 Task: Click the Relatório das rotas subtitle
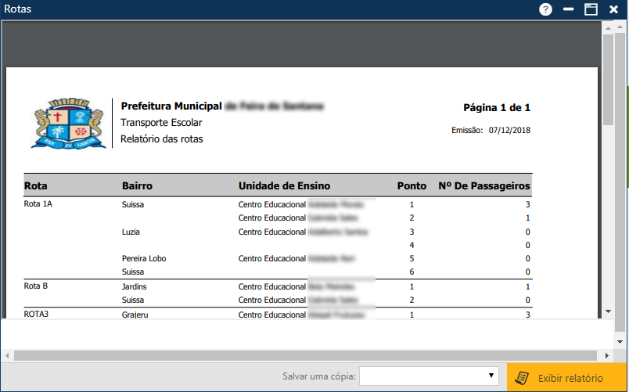click(x=162, y=138)
